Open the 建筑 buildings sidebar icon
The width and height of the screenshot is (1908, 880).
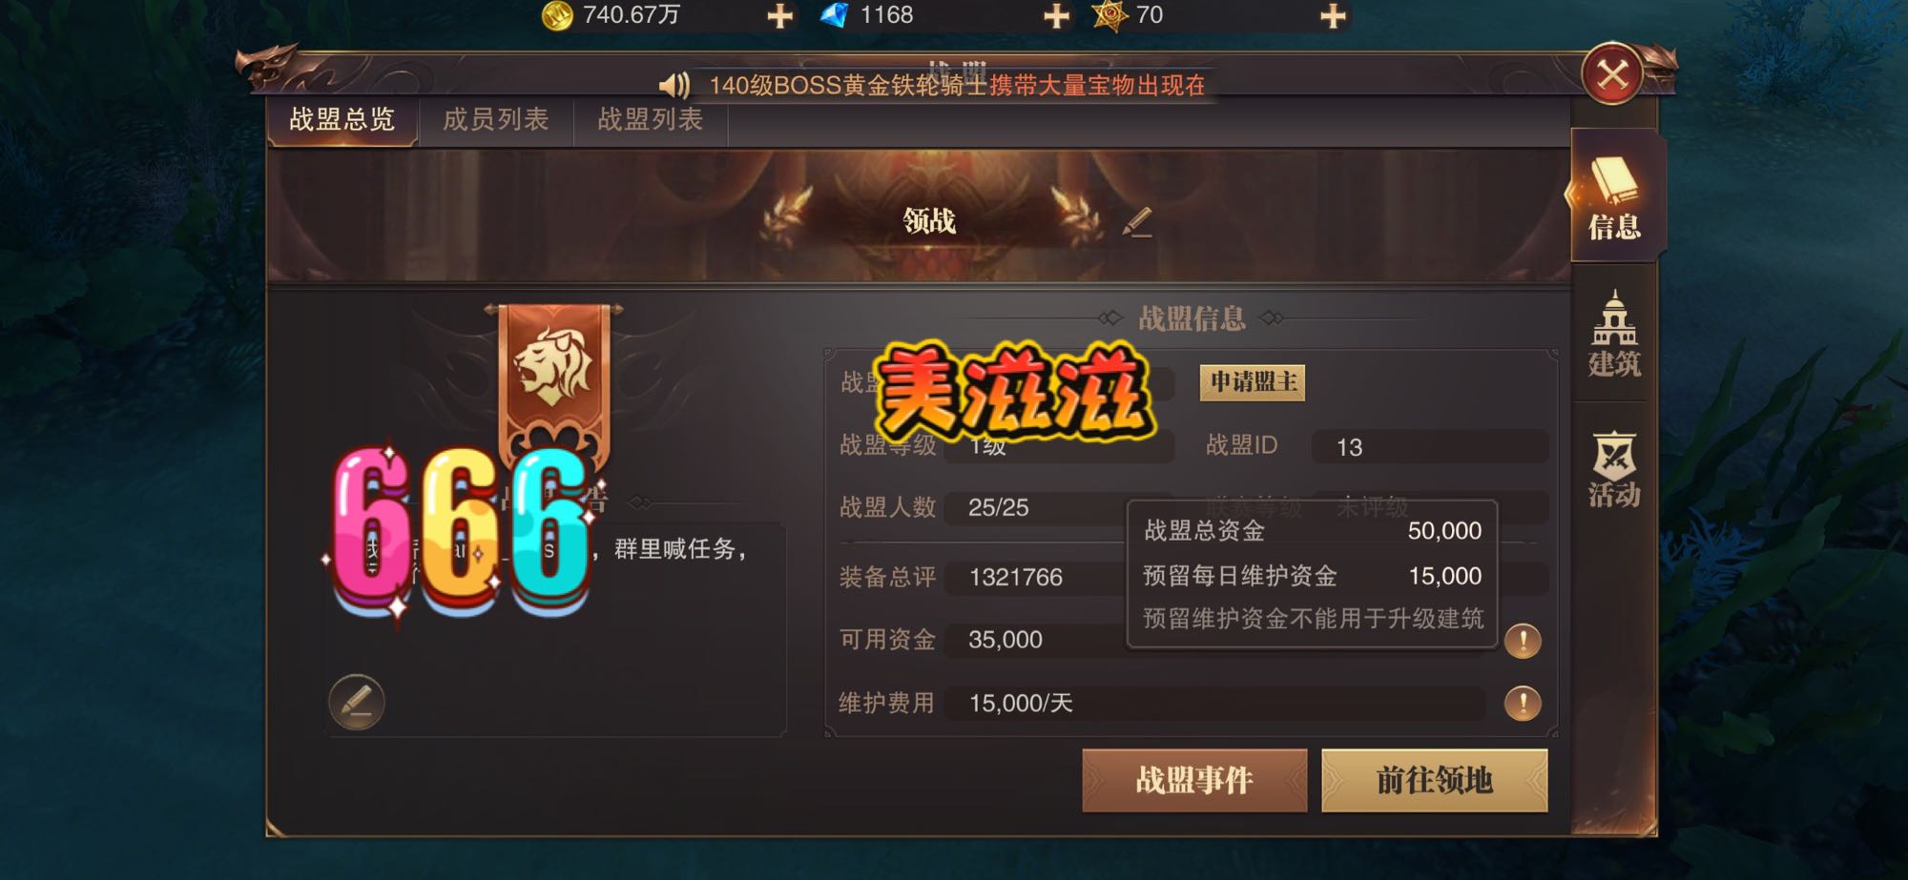click(x=1614, y=334)
